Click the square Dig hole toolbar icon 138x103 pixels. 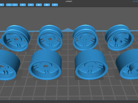pyautogui.click(x=47, y=5)
